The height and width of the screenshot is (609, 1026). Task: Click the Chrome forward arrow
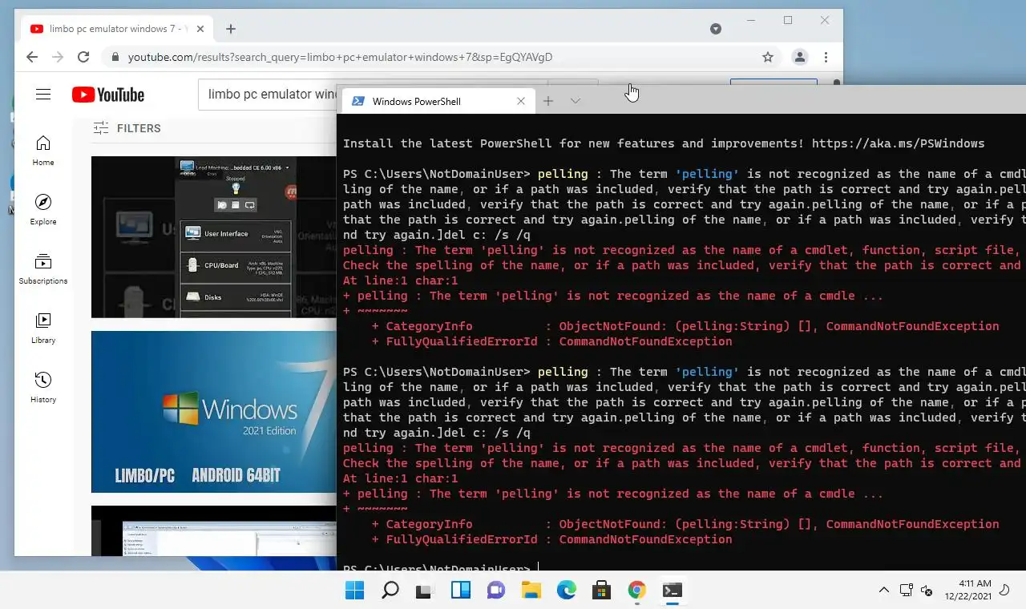(58, 57)
